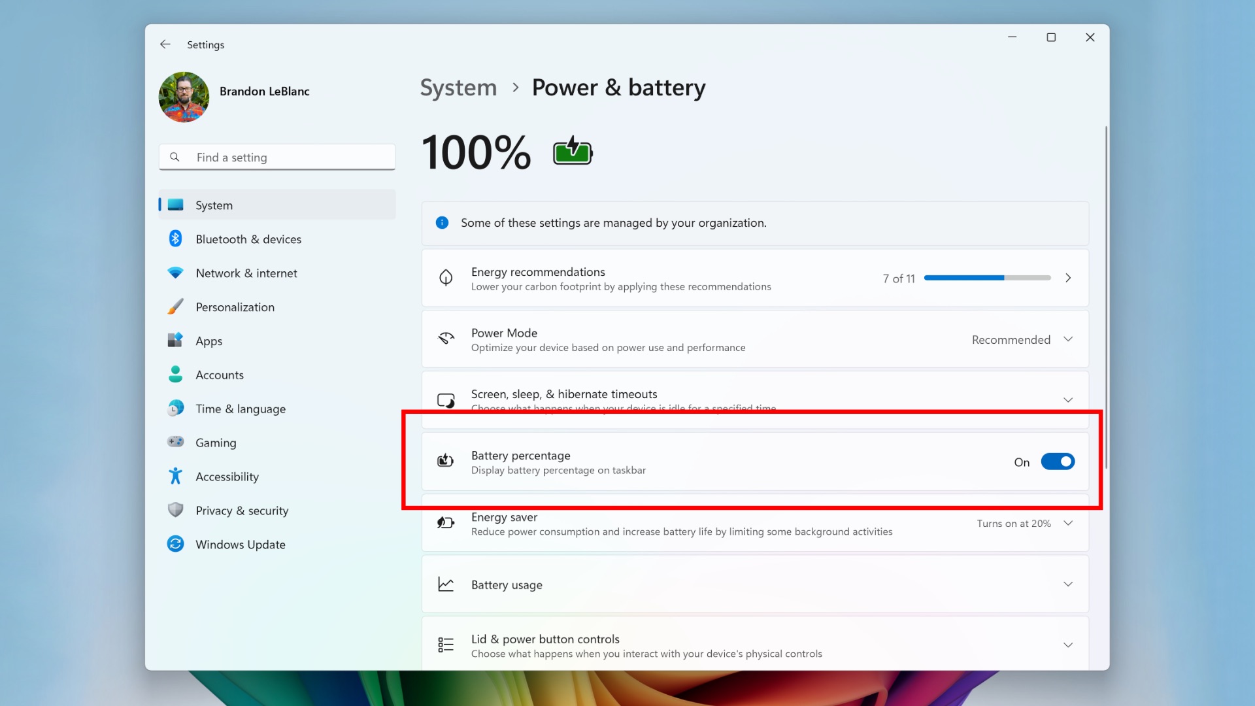Focus the Find a setting search box
Screen dimensions: 1255x706
[277, 157]
